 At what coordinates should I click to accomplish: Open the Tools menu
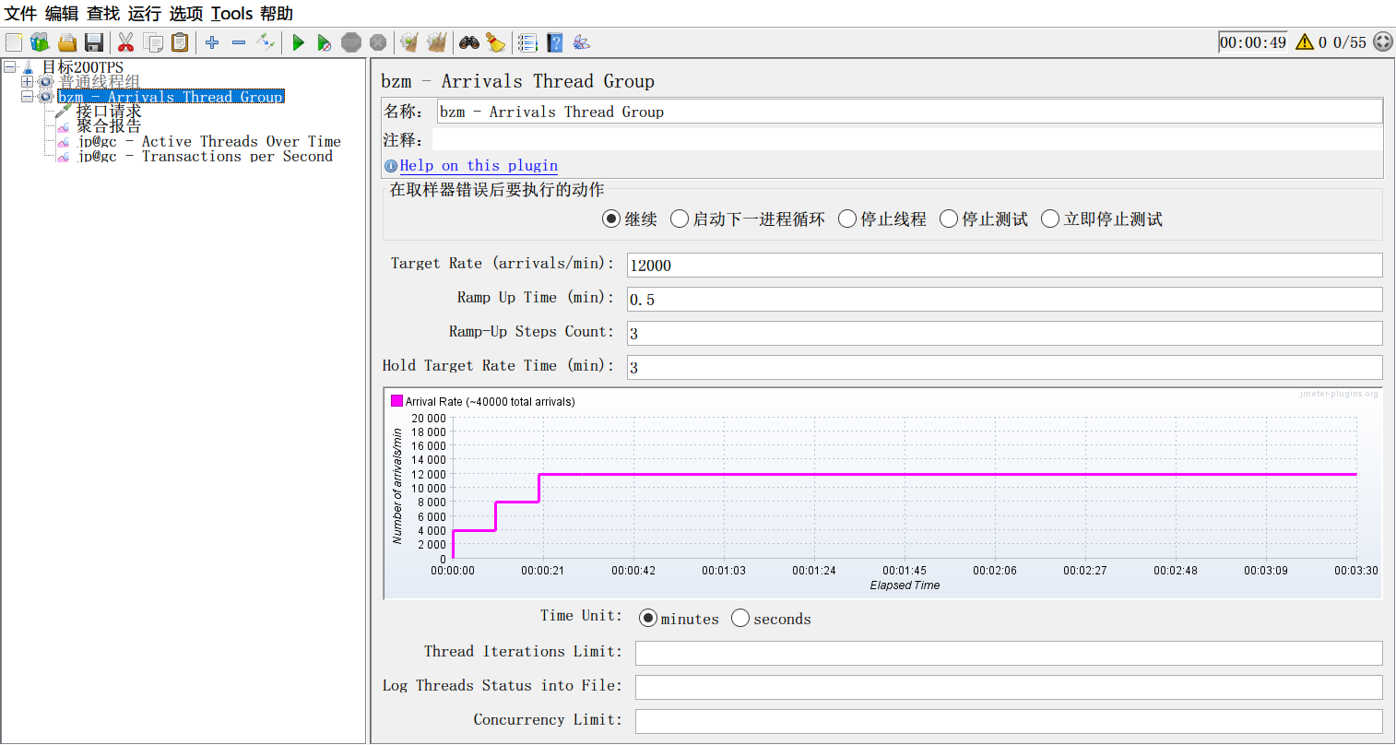[231, 14]
